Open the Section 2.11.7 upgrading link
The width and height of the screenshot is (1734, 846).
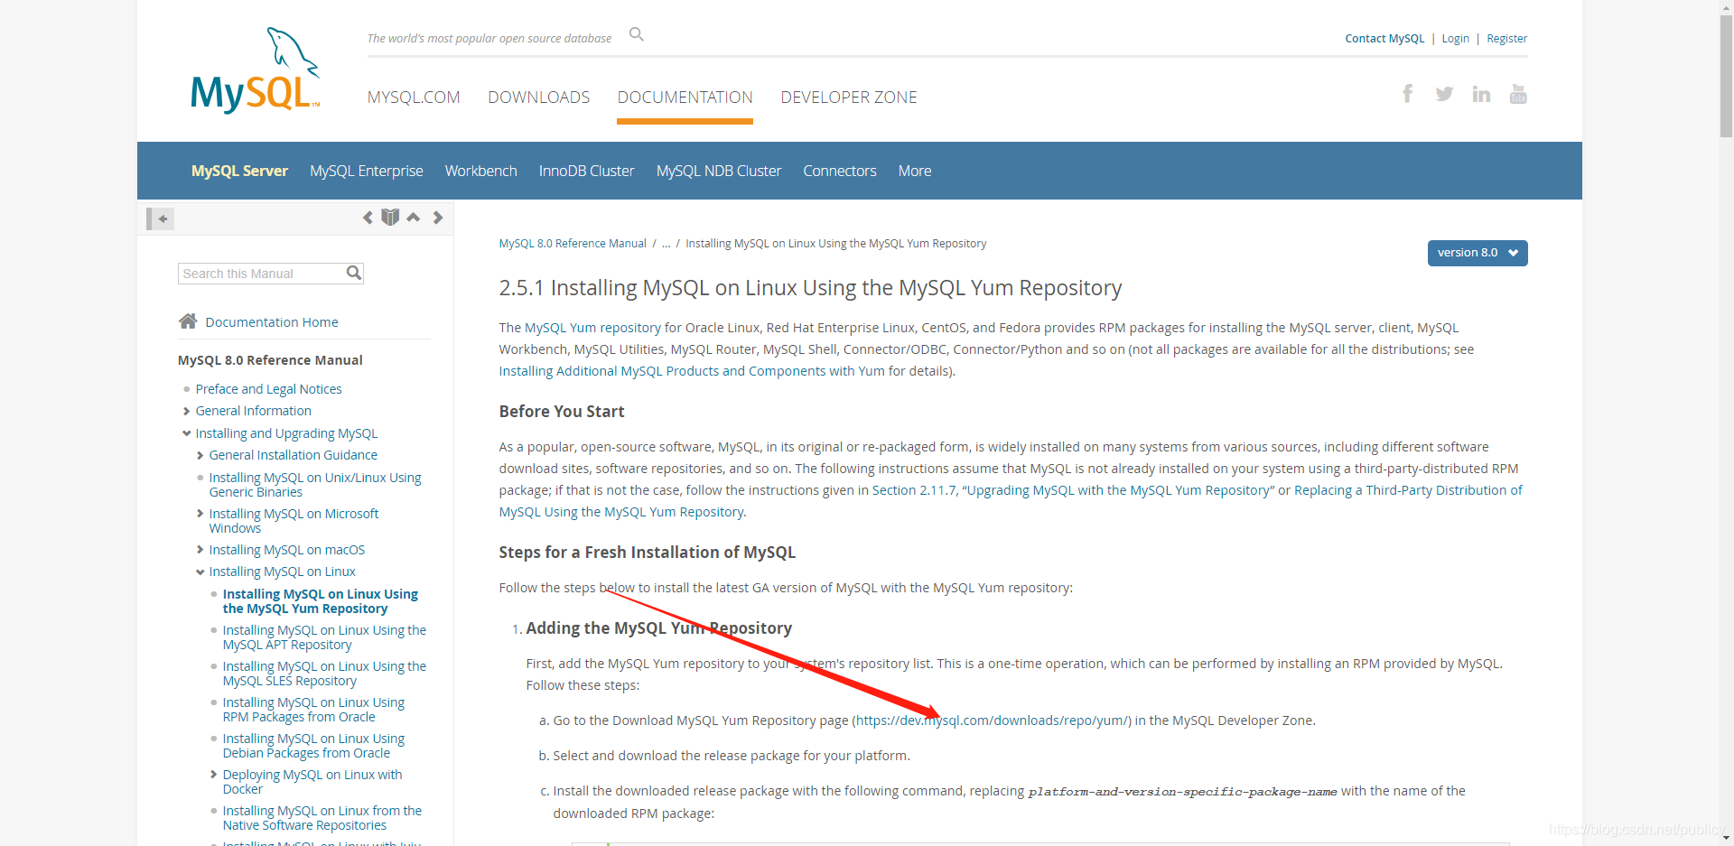(1074, 490)
